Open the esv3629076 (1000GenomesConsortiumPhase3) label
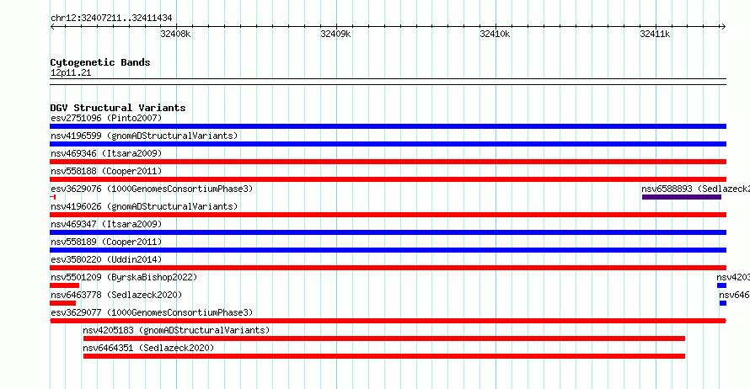This screenshot has height=389, width=750. pyautogui.click(x=152, y=189)
